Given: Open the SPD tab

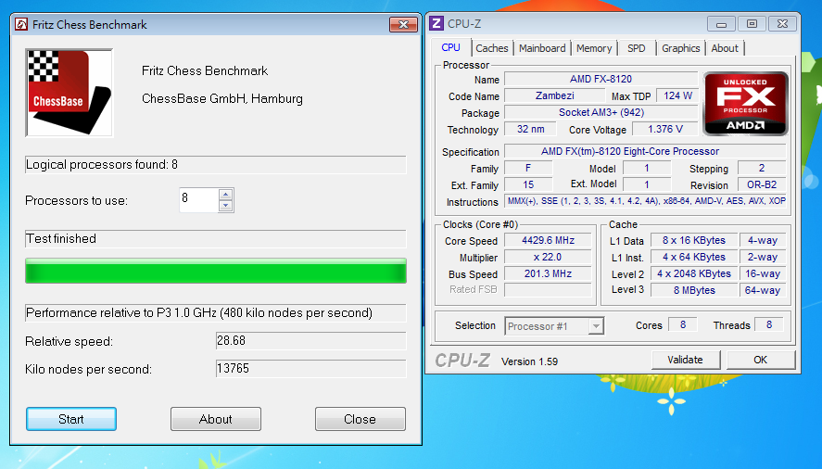Looking at the screenshot, I should (637, 48).
